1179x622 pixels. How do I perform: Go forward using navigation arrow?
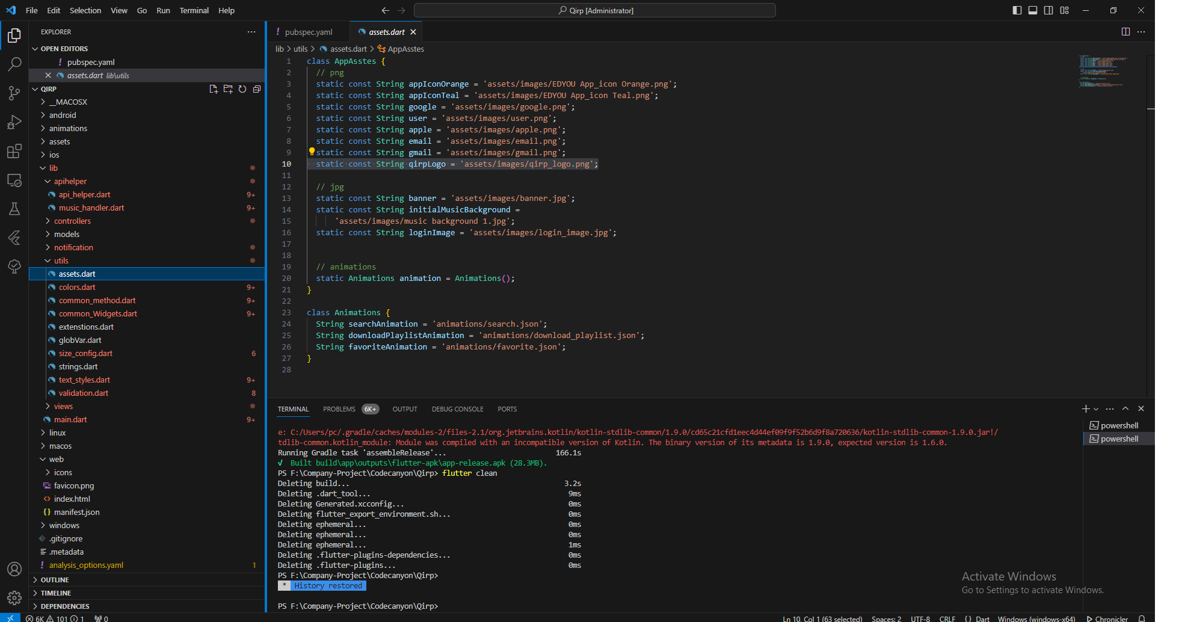tap(401, 10)
